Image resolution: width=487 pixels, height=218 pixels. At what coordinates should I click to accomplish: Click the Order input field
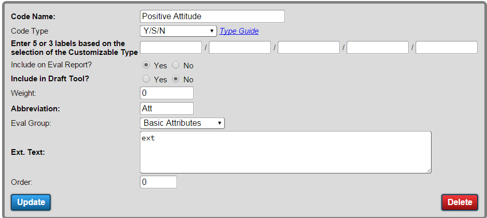(159, 182)
